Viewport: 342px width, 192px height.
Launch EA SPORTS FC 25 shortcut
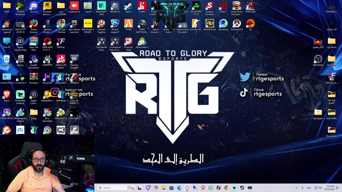coord(196,8)
